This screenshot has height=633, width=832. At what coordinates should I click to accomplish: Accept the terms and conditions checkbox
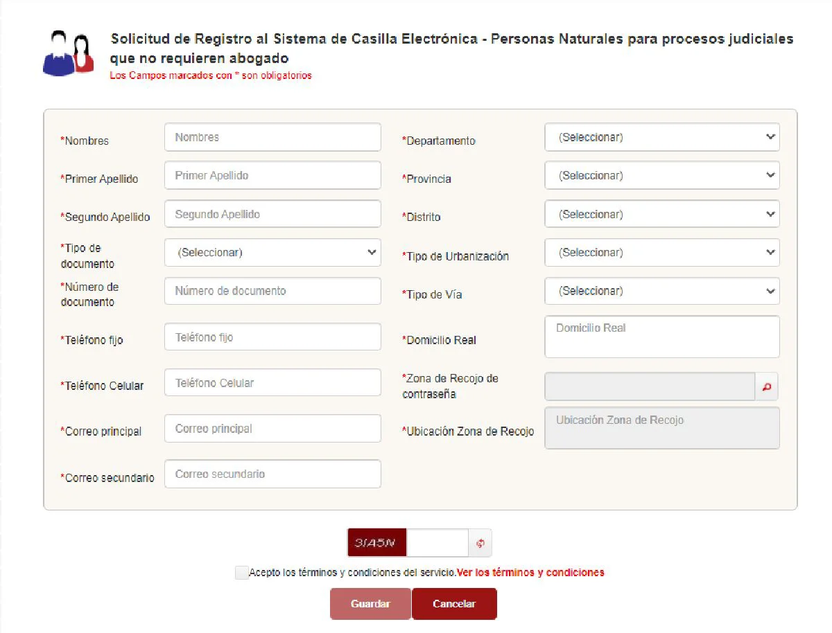[241, 573]
